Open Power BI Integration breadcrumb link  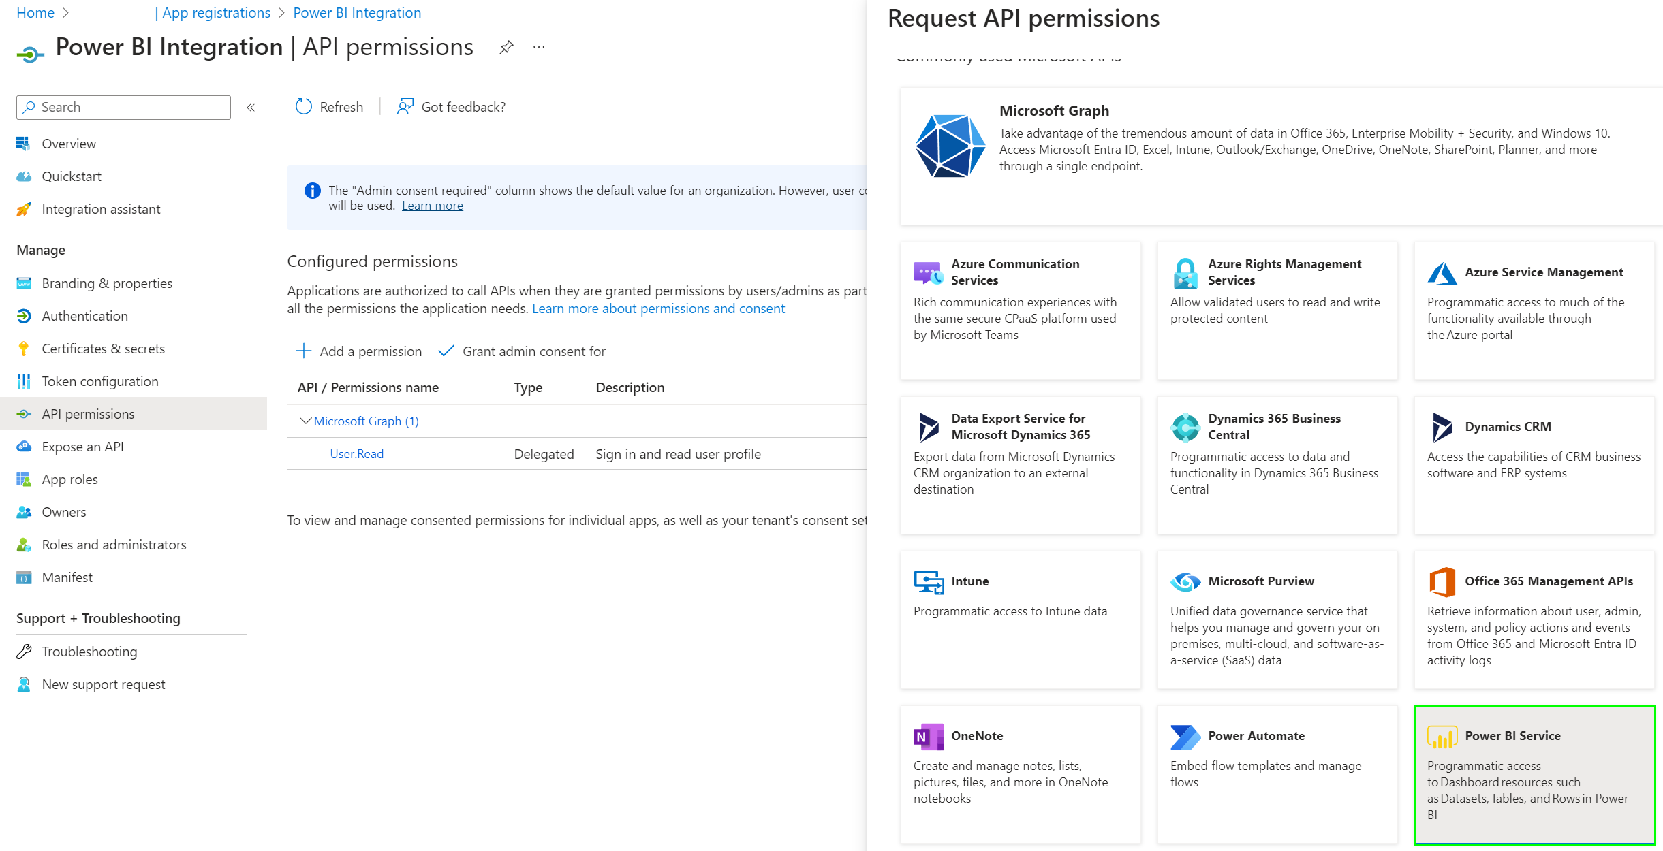coord(357,13)
